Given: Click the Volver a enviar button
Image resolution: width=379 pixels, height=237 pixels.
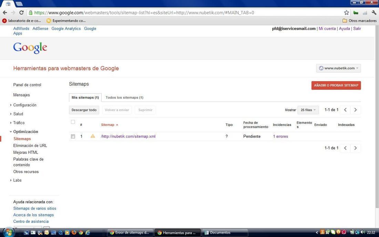Looking at the screenshot, I should [x=117, y=110].
